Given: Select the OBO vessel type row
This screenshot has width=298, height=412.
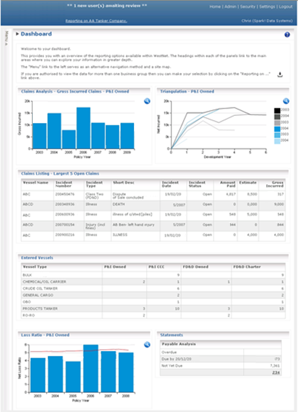Looking at the screenshot, I should click(x=153, y=302).
